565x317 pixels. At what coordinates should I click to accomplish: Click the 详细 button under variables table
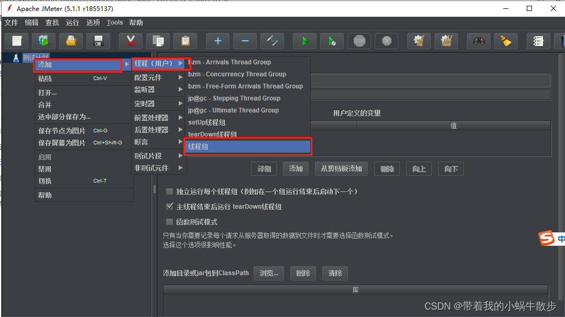pyautogui.click(x=264, y=169)
